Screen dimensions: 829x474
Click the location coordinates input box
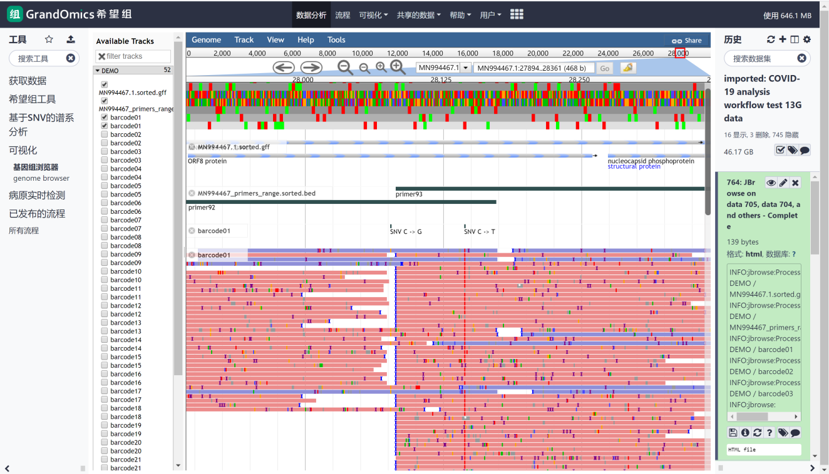(533, 68)
